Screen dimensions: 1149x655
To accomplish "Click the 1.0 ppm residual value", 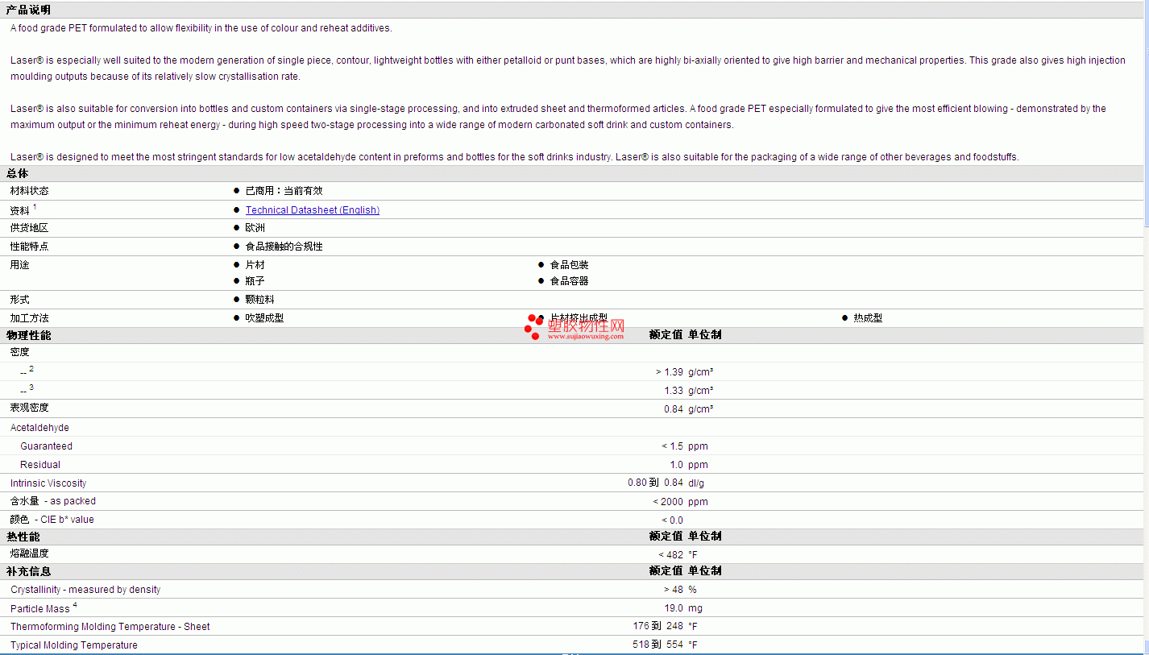I will [x=689, y=465].
